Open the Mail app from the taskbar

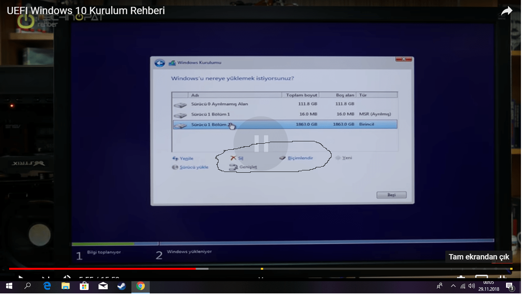pyautogui.click(x=103, y=286)
